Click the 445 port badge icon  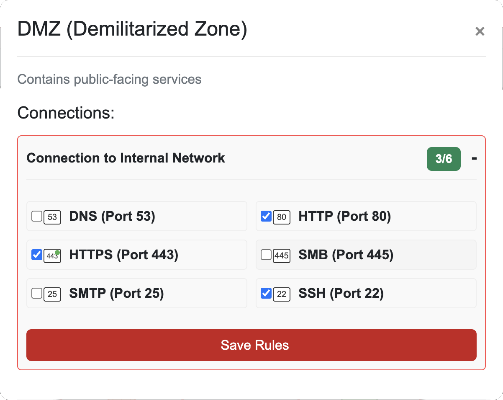(282, 255)
